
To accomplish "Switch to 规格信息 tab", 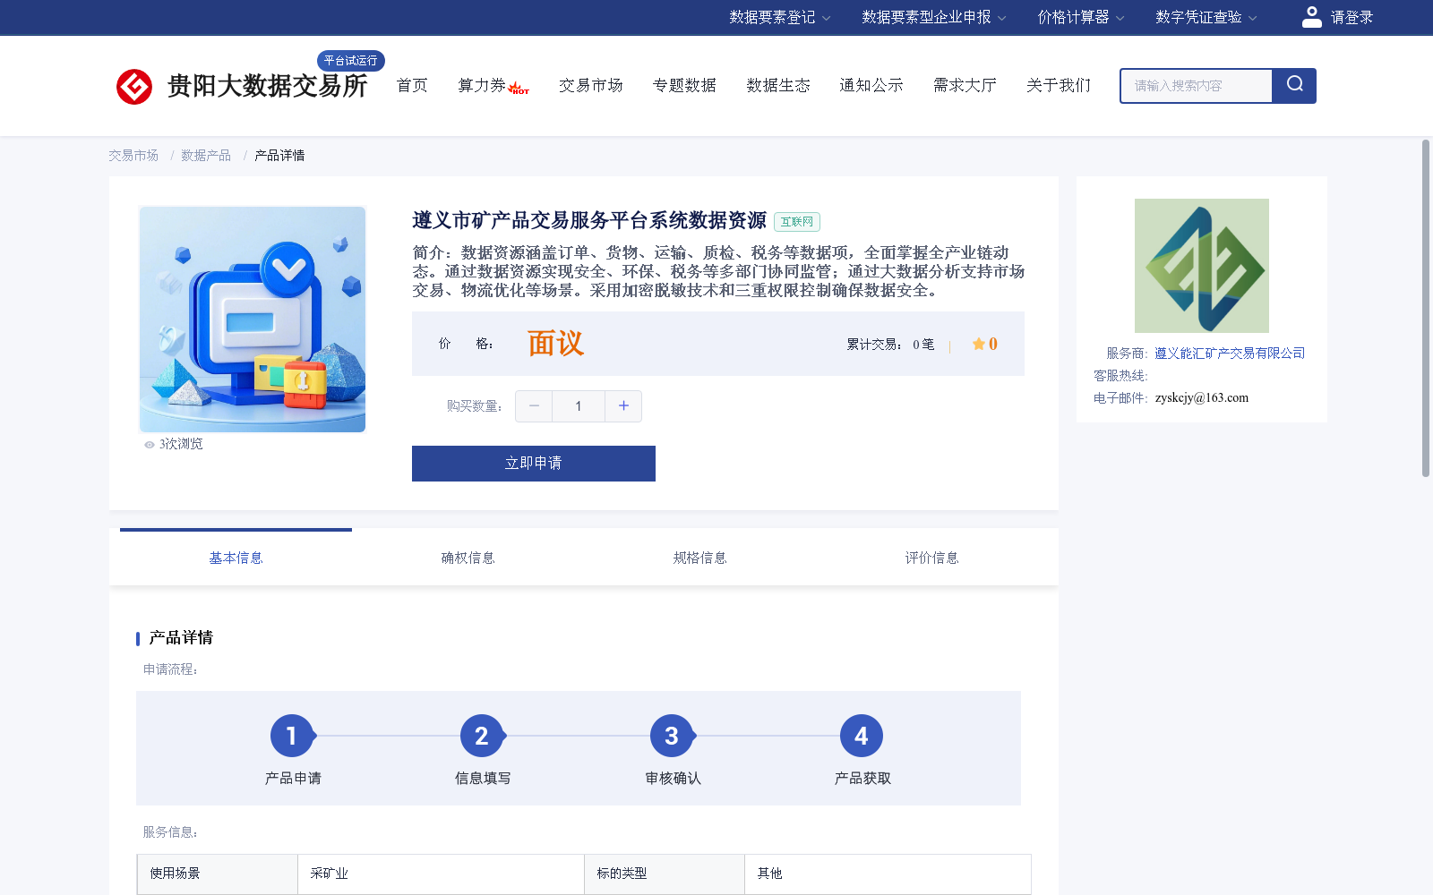I will pyautogui.click(x=699, y=558).
